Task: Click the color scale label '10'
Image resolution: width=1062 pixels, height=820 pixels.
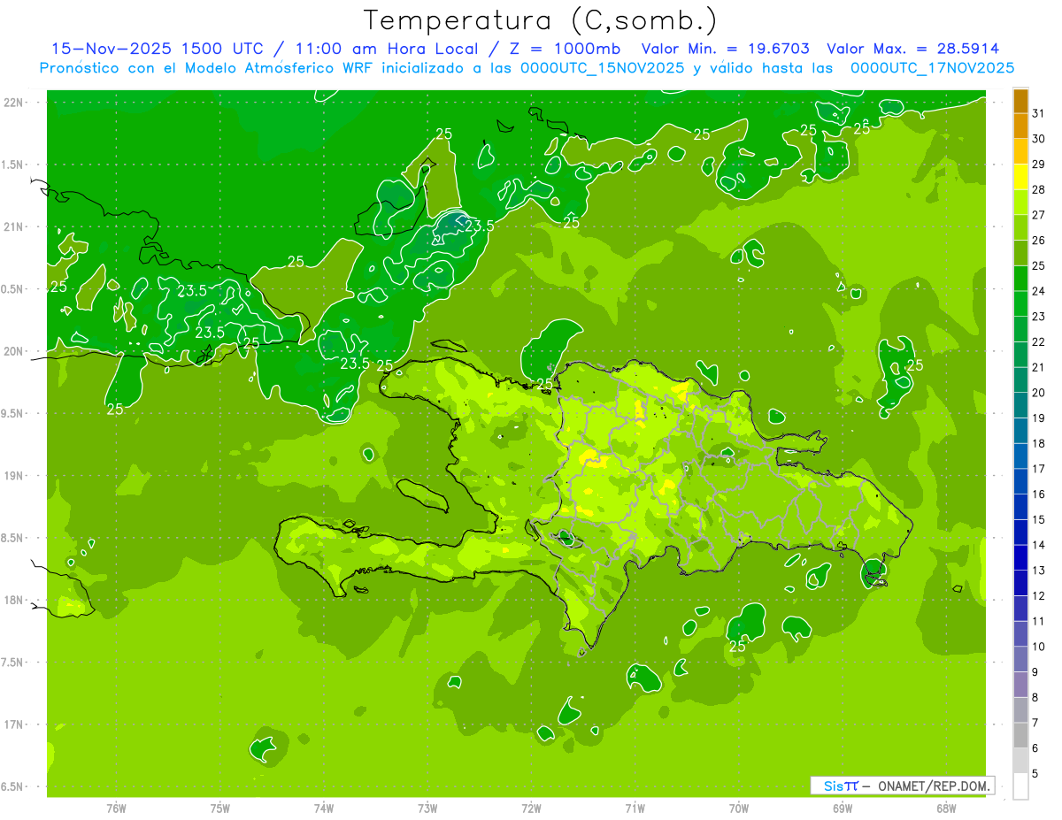Action: (x=1039, y=647)
